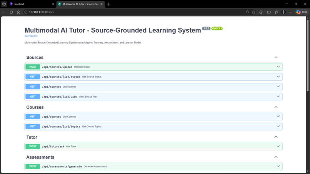This screenshot has width=310, height=174.
Task: Click GET badge for List Courses
Action: click(33, 116)
